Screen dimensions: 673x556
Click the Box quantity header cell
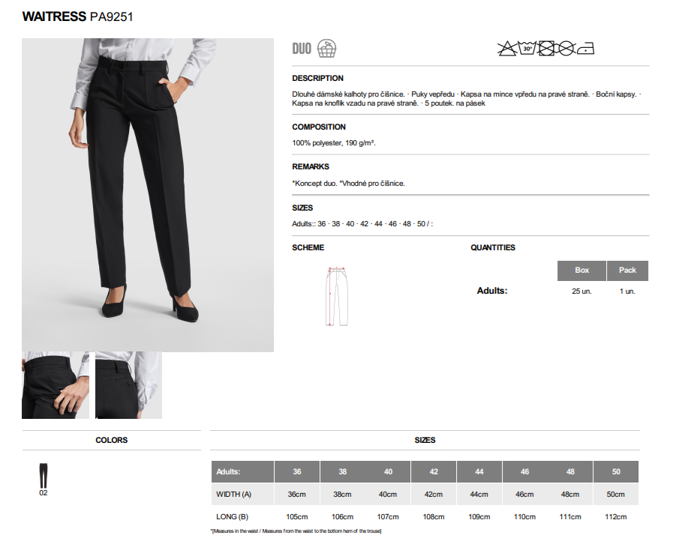coord(581,271)
